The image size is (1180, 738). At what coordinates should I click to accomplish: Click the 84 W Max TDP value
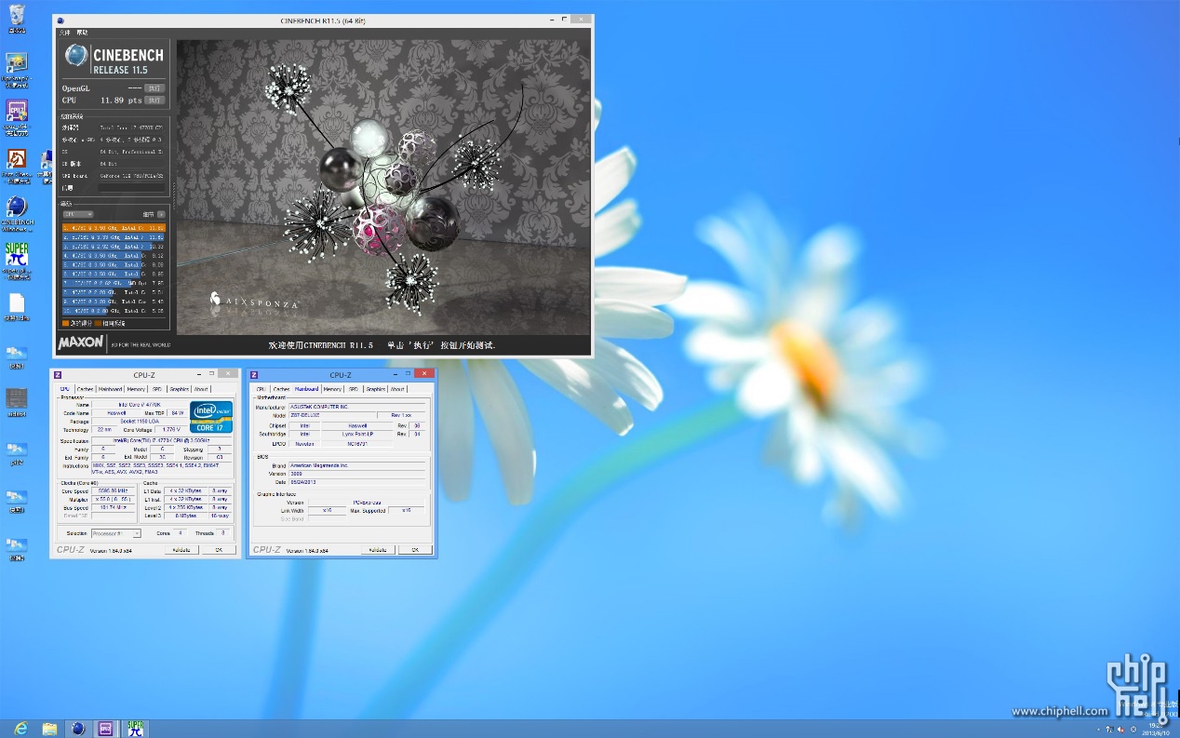point(176,413)
